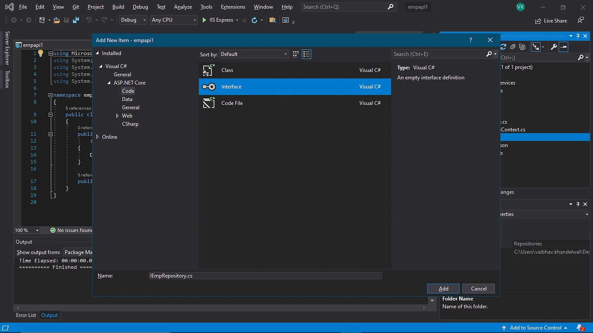Click Show All Files icon in Solution Explorer
This screenshot has height=333, width=593.
[522, 47]
